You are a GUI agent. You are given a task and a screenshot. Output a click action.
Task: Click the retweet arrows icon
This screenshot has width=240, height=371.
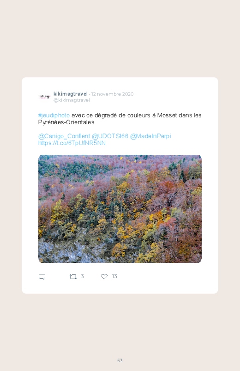point(73,276)
